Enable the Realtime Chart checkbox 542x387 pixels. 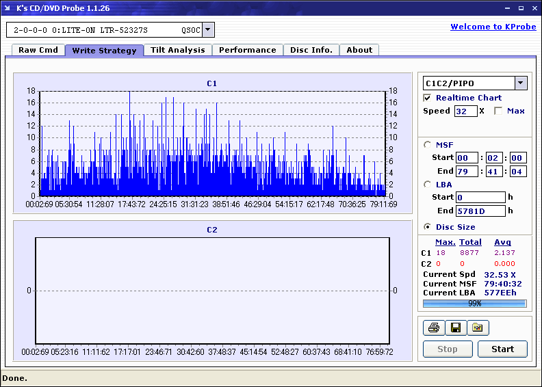click(x=428, y=98)
